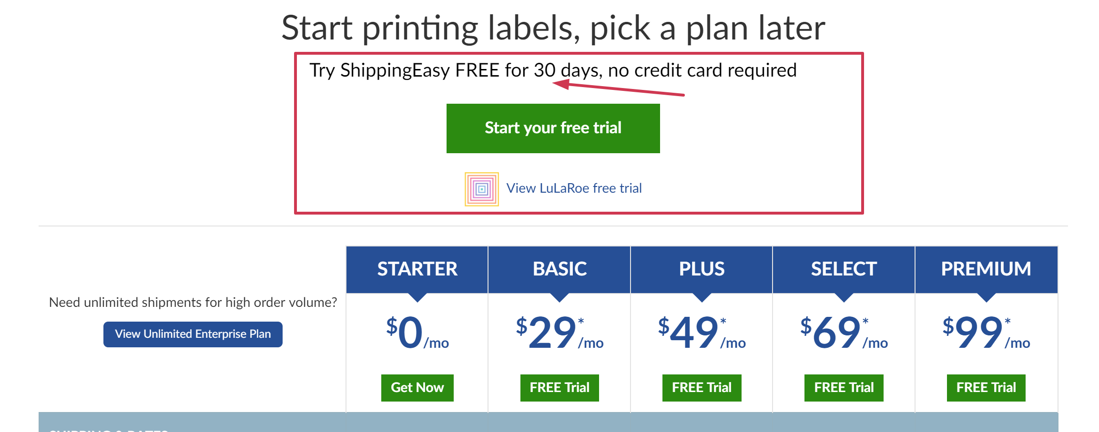Image resolution: width=1099 pixels, height=432 pixels.
Task: Start a FREE Trial of the Basic plan
Action: click(559, 387)
